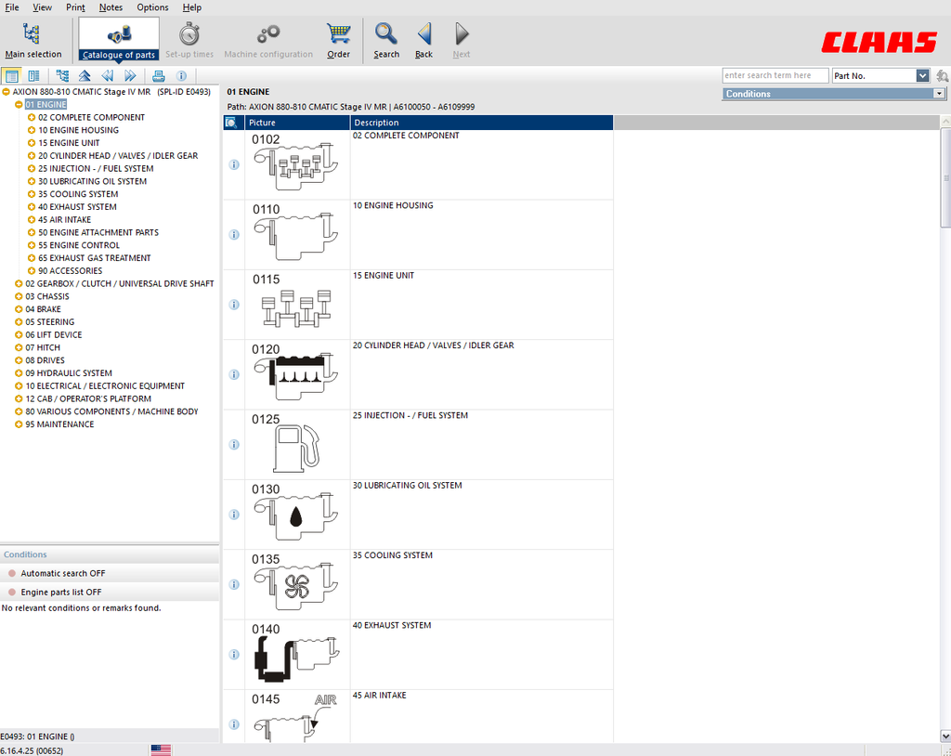
Task: Switch to the picture-and-list view icon
Action: [x=34, y=76]
